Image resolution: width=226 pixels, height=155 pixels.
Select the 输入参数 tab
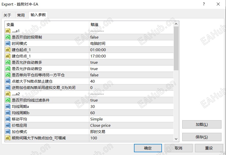coord(38,15)
